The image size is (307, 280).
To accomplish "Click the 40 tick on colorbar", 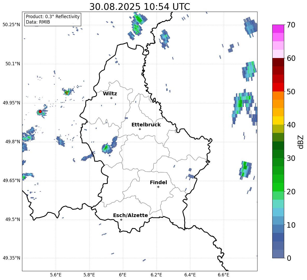I will (x=291, y=125).
